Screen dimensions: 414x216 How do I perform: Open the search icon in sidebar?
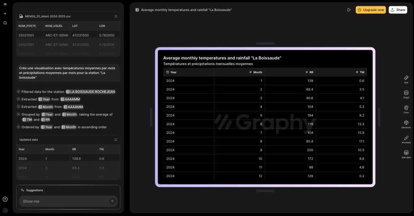tap(5, 23)
